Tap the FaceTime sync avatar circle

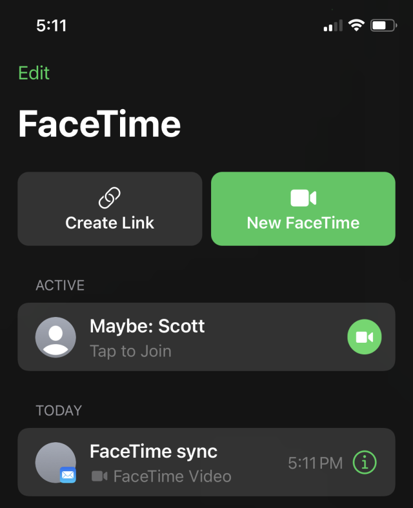55,462
